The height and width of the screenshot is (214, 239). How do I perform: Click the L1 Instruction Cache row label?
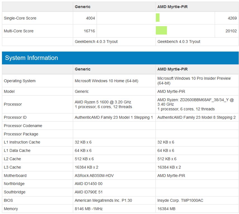coord(22,142)
